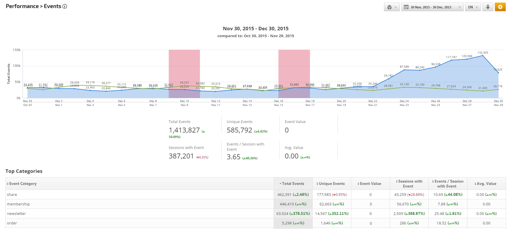
Task: Sort table by Total Events column
Action: tap(293, 184)
